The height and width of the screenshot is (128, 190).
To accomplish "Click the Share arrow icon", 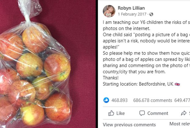I will click(184, 113).
